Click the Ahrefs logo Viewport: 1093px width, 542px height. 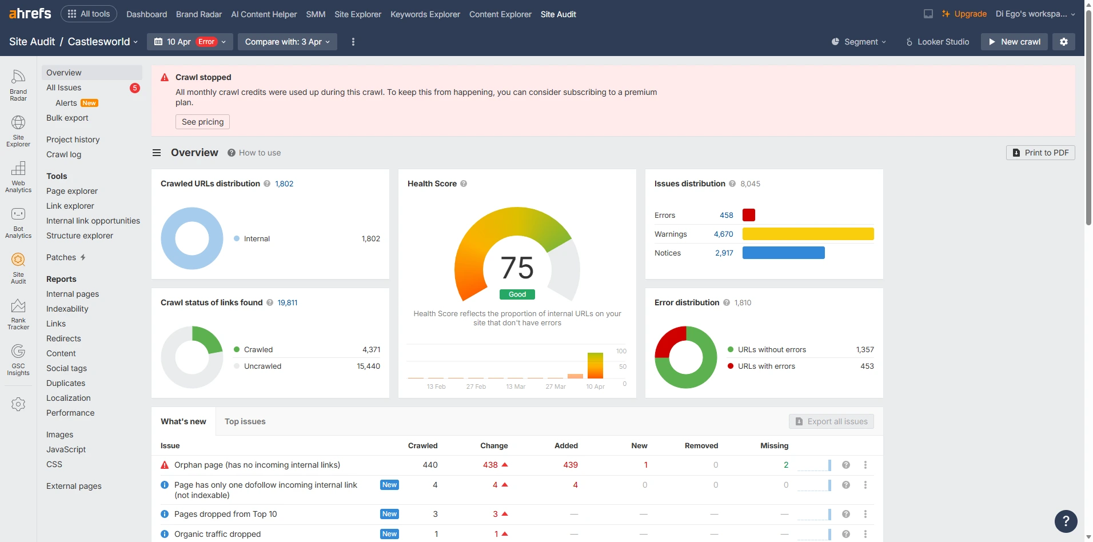click(30, 14)
